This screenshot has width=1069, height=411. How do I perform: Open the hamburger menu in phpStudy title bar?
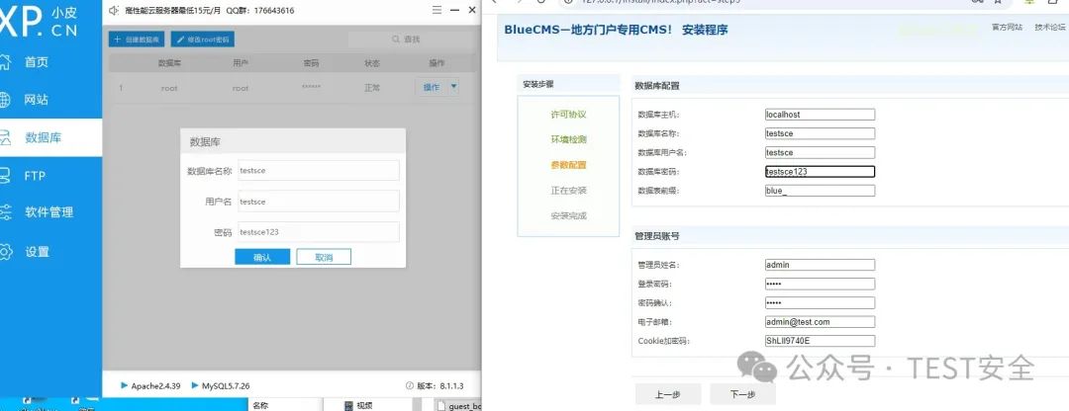click(x=437, y=10)
